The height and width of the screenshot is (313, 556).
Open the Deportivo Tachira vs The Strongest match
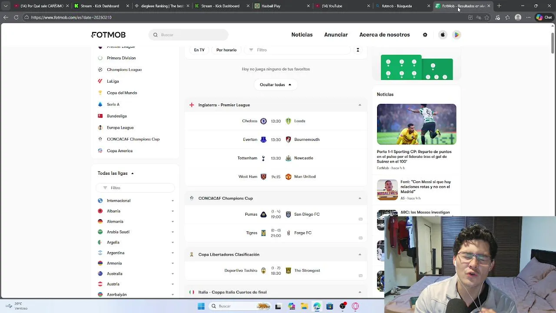tap(276, 270)
